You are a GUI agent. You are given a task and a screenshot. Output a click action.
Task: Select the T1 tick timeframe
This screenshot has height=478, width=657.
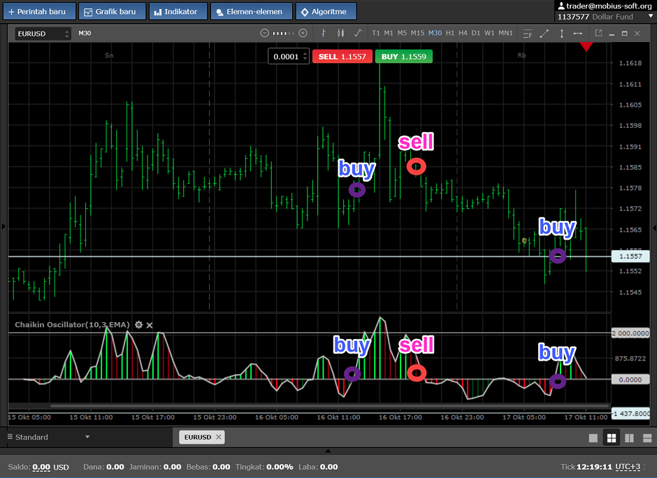376,33
